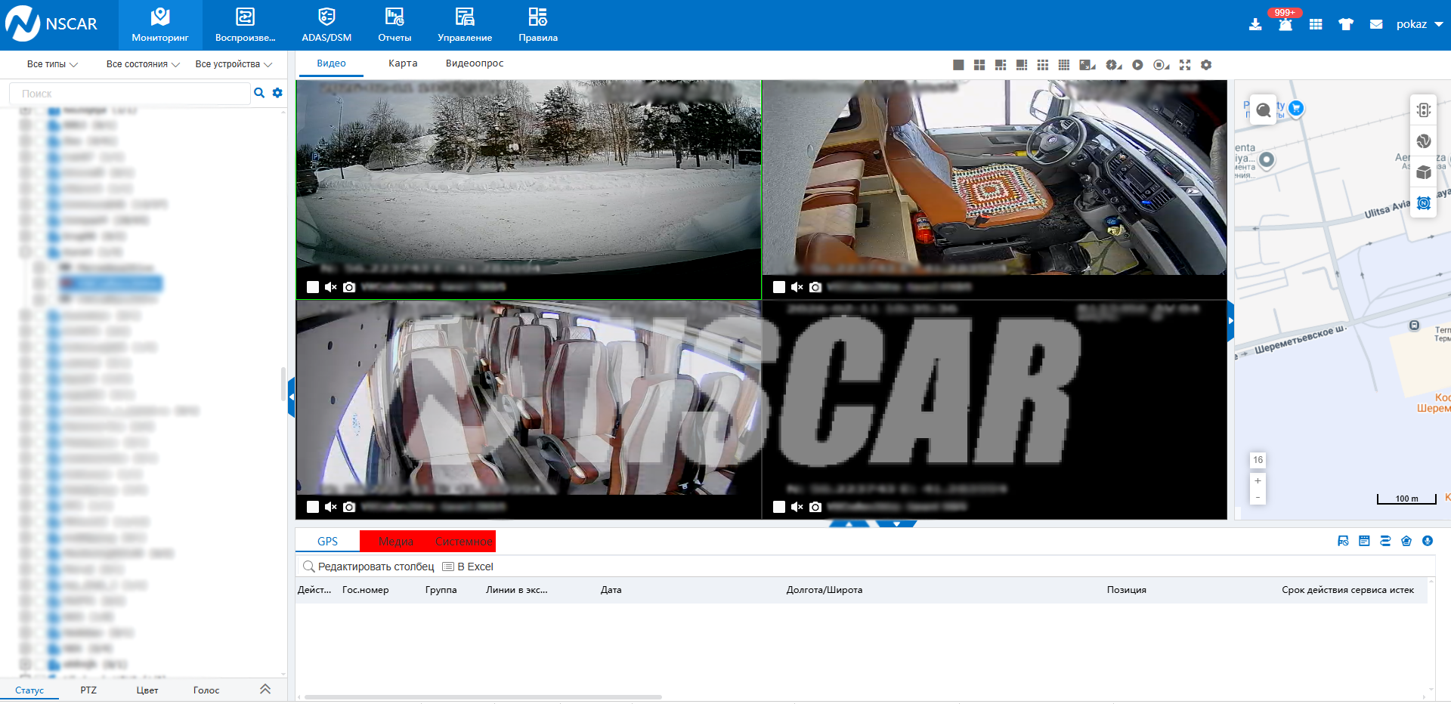
Task: Open the Правила section
Action: (x=538, y=25)
